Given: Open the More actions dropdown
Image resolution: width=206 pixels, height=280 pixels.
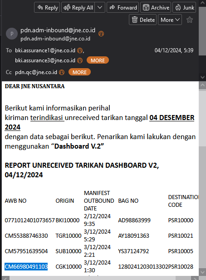Looking at the screenshot, I should (170, 20).
